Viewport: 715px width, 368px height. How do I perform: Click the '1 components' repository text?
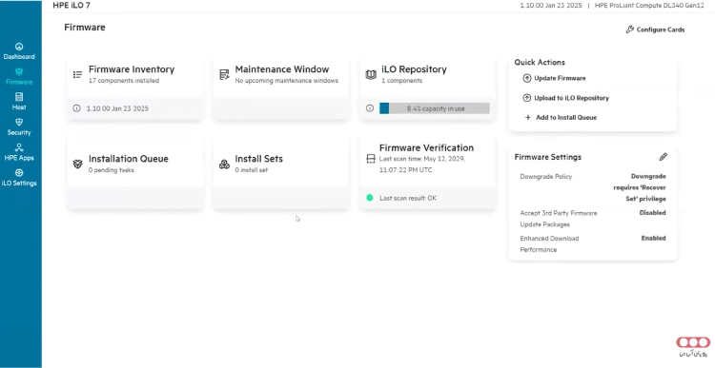click(401, 81)
